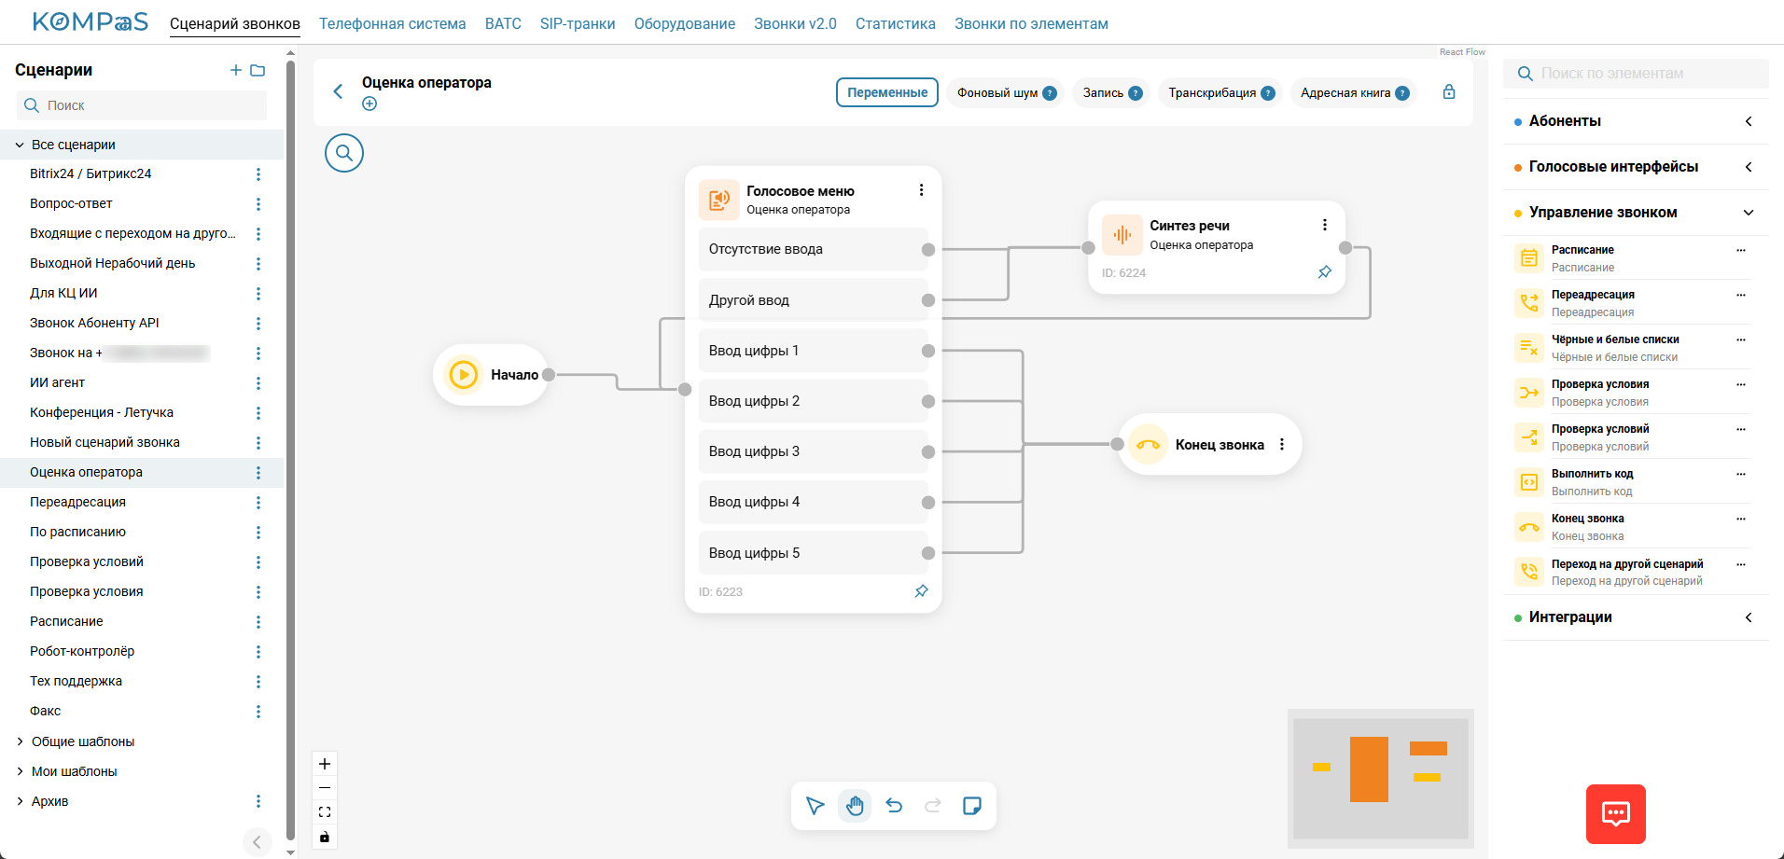The height and width of the screenshot is (859, 1784).
Task: Open more options for Выполнить код element
Action: [x=1741, y=474]
